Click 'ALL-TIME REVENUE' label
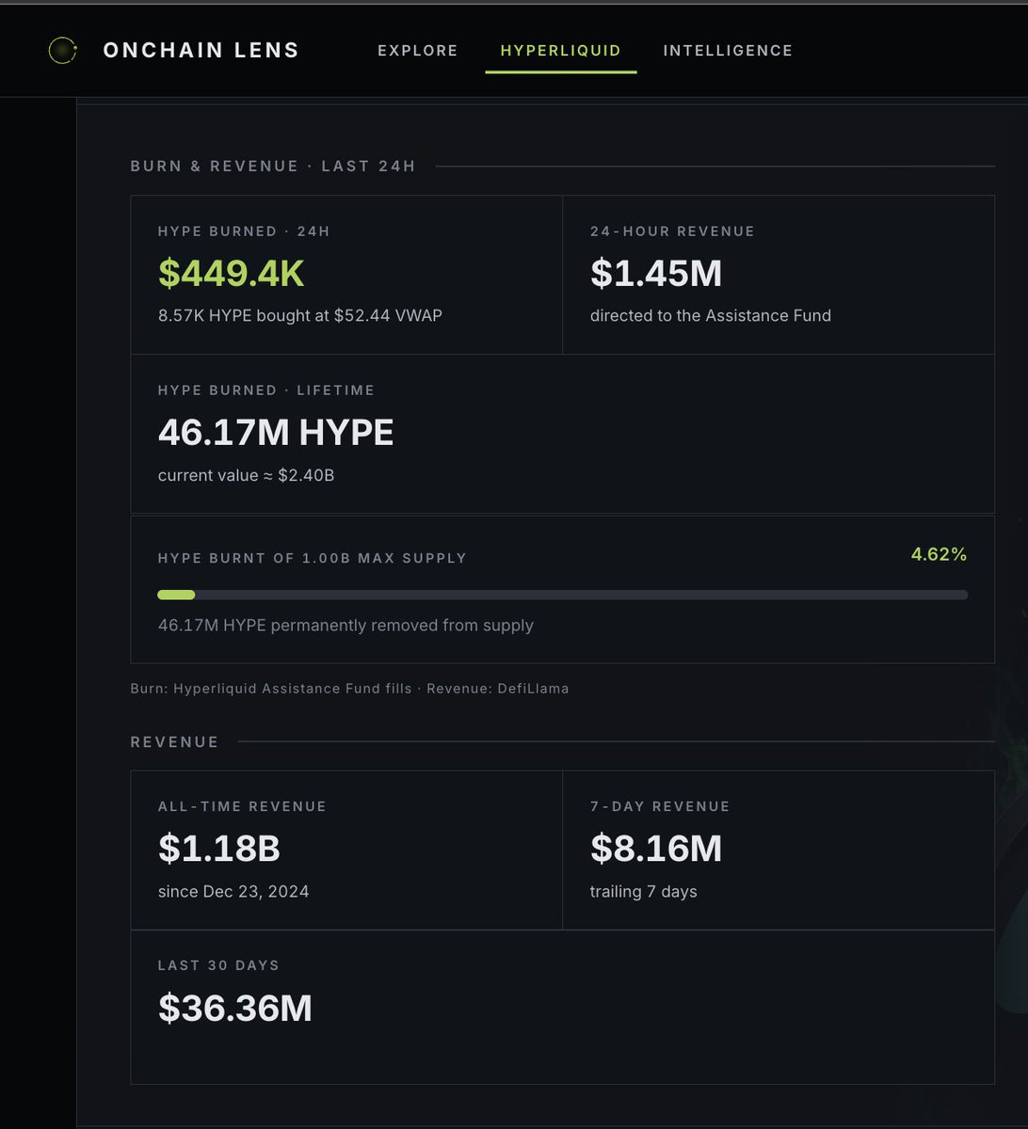This screenshot has width=1028, height=1129. 242,806
